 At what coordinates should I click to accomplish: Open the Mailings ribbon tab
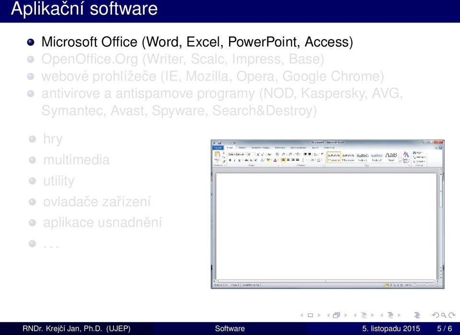[299, 148]
